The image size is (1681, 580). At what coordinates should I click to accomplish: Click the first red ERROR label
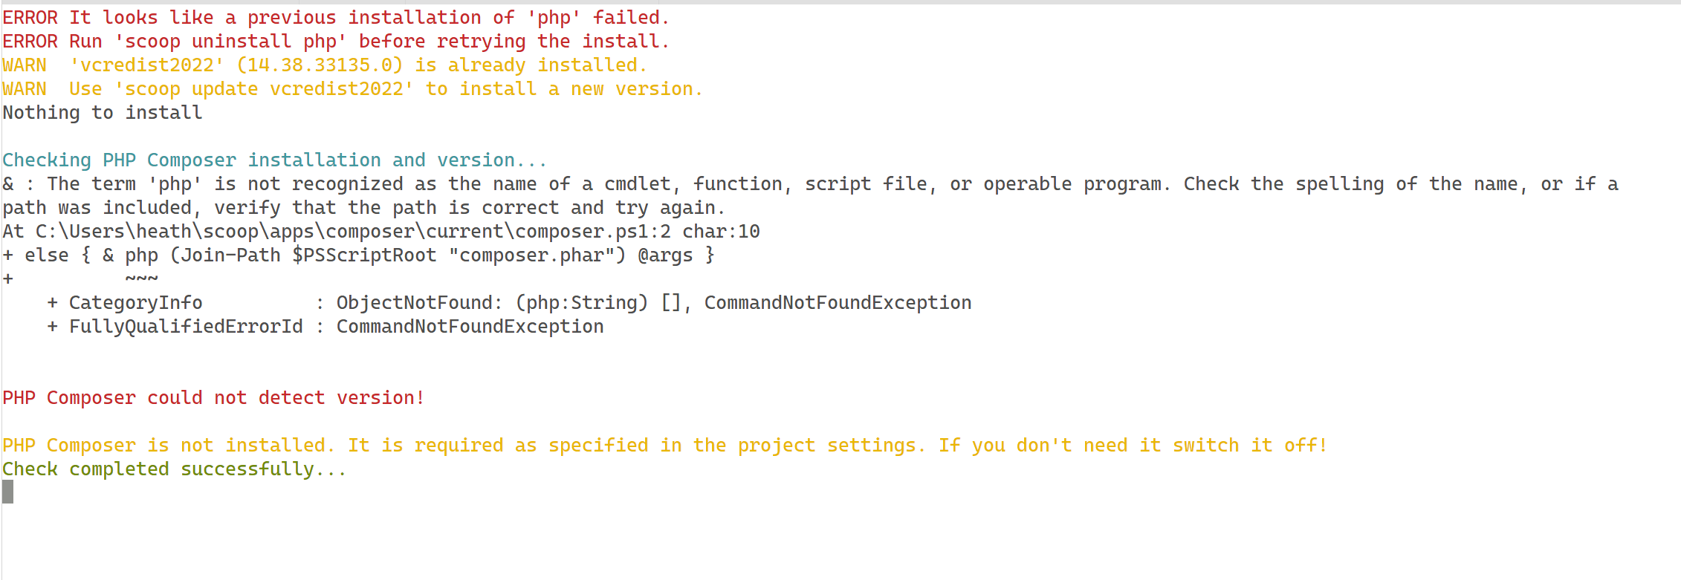30,17
